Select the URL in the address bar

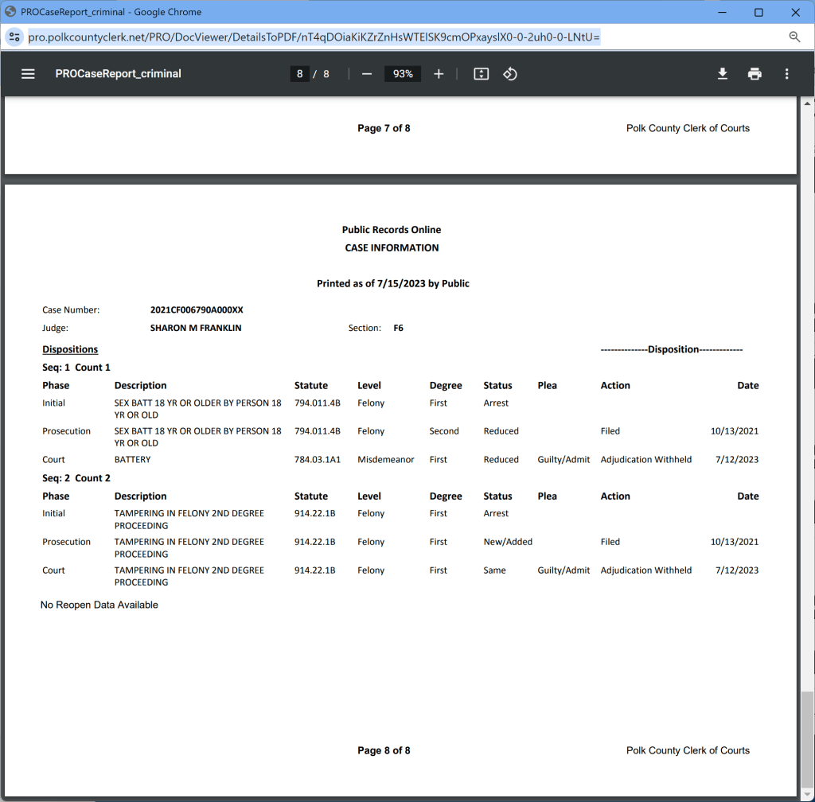314,37
